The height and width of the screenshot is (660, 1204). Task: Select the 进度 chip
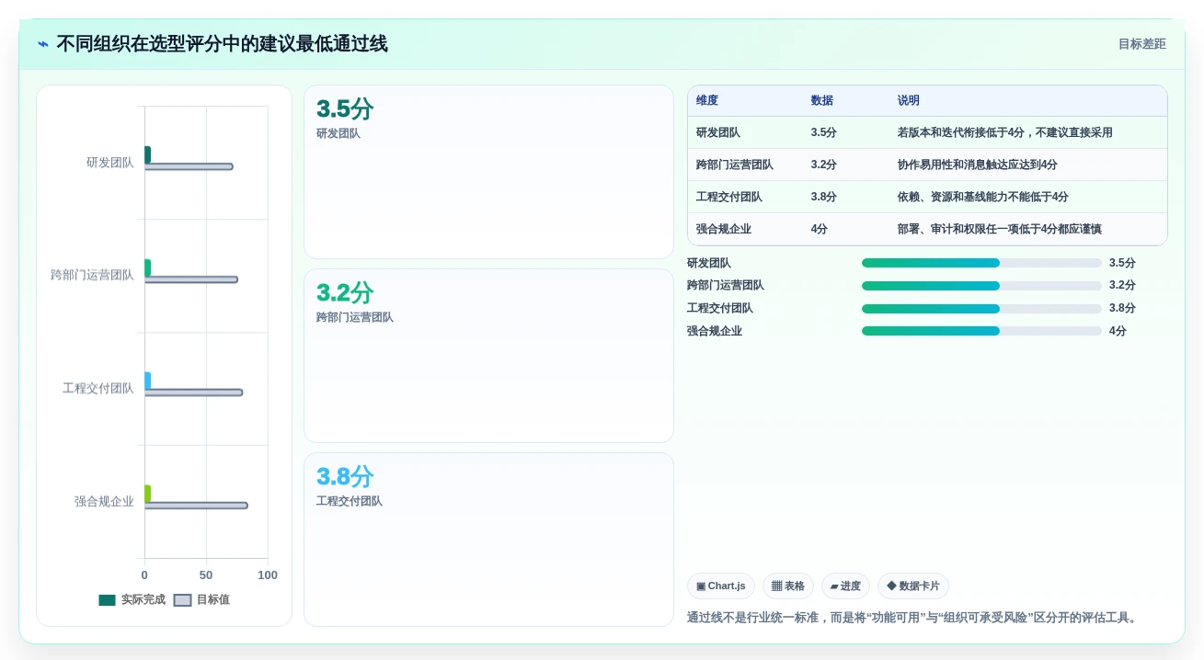845,586
